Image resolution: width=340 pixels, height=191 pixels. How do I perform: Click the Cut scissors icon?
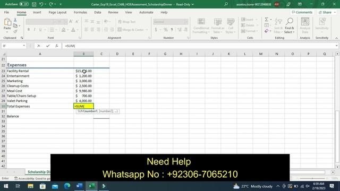point(15,20)
